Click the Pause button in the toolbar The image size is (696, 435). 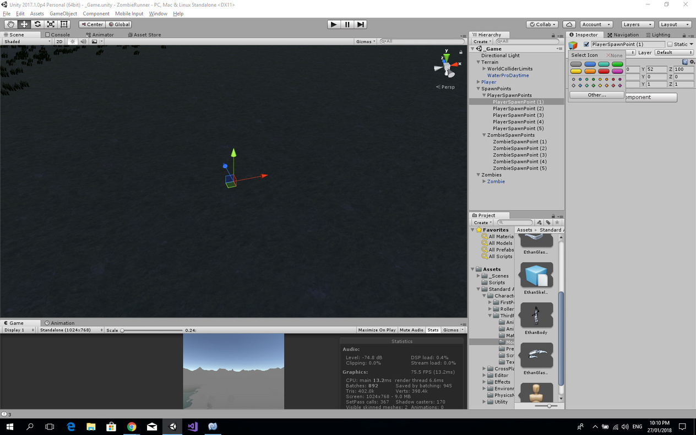point(347,24)
